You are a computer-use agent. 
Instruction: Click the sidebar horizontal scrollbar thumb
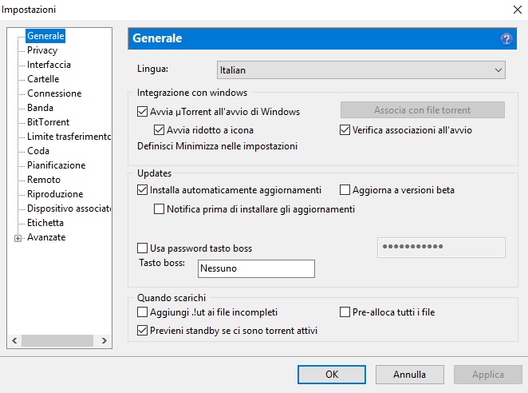(x=57, y=341)
